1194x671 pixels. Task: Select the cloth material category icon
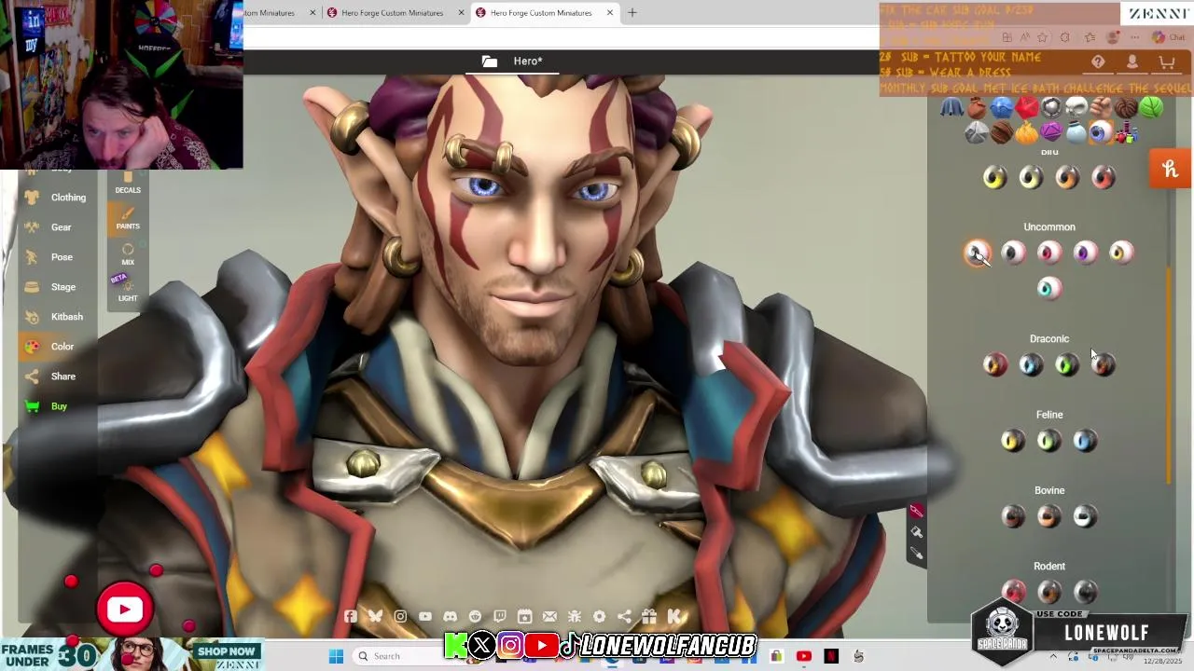[951, 108]
